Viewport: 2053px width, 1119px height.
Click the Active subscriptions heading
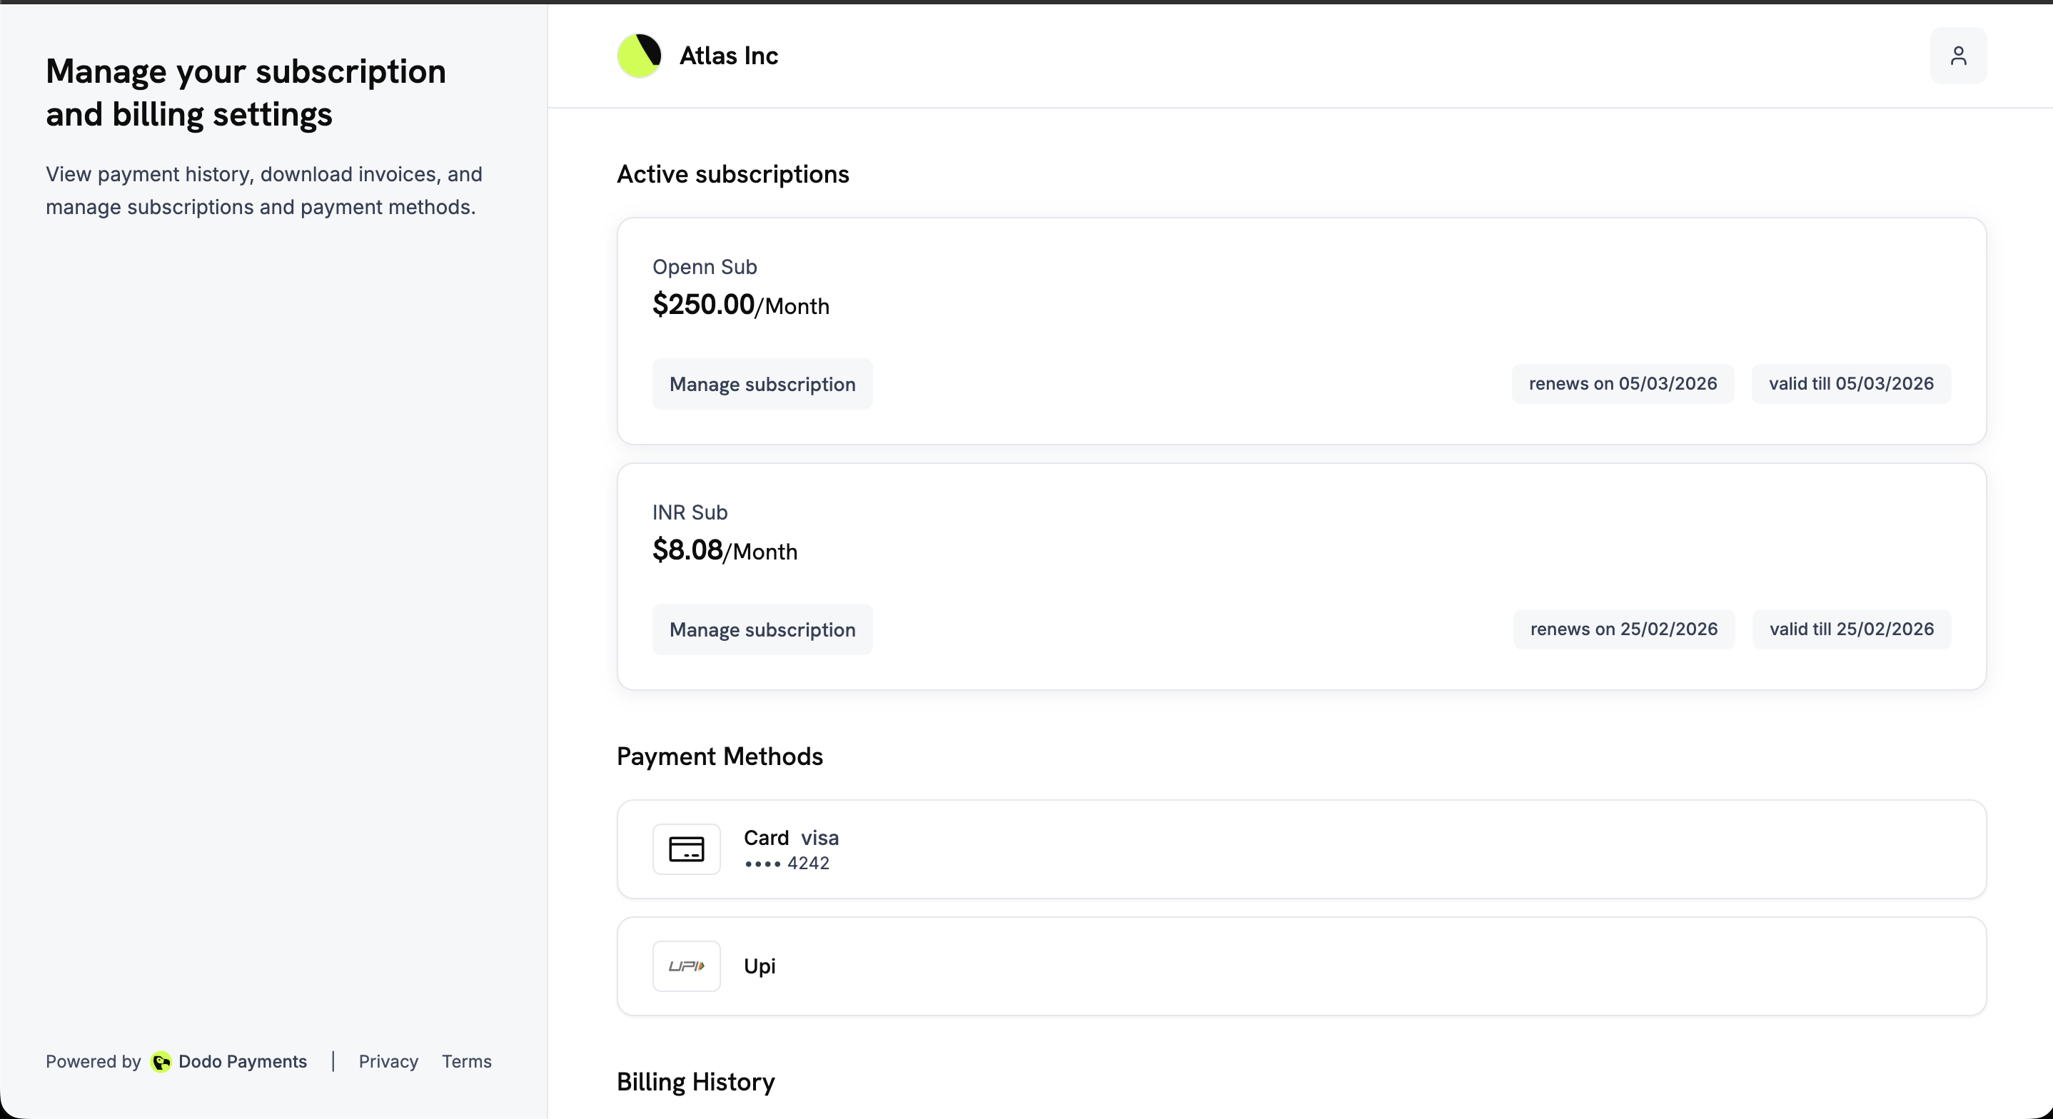(732, 173)
